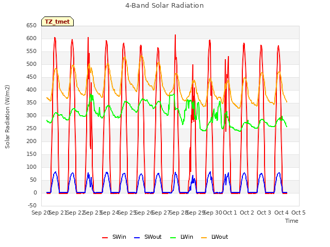Click the Oct 1 x-axis date label
The image size is (330, 247).
pyautogui.click(x=230, y=213)
